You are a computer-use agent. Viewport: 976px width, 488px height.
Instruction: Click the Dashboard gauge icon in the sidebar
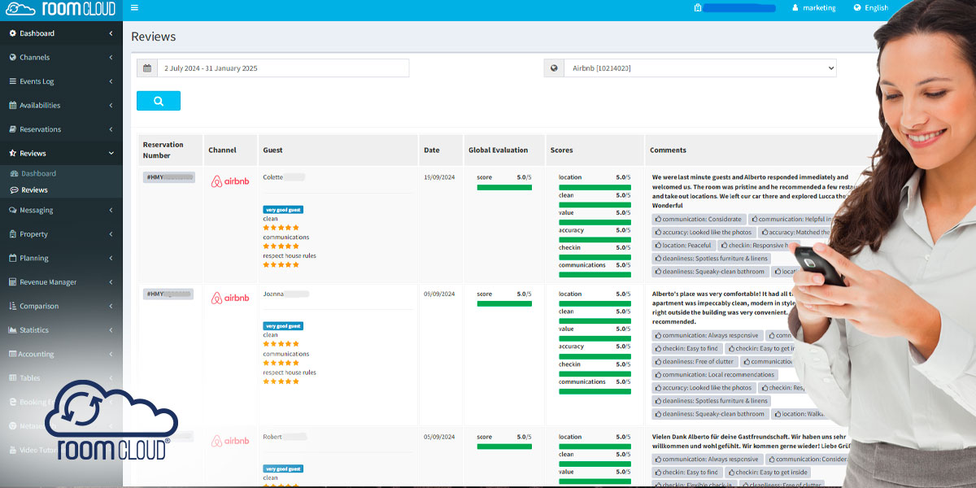coord(12,33)
